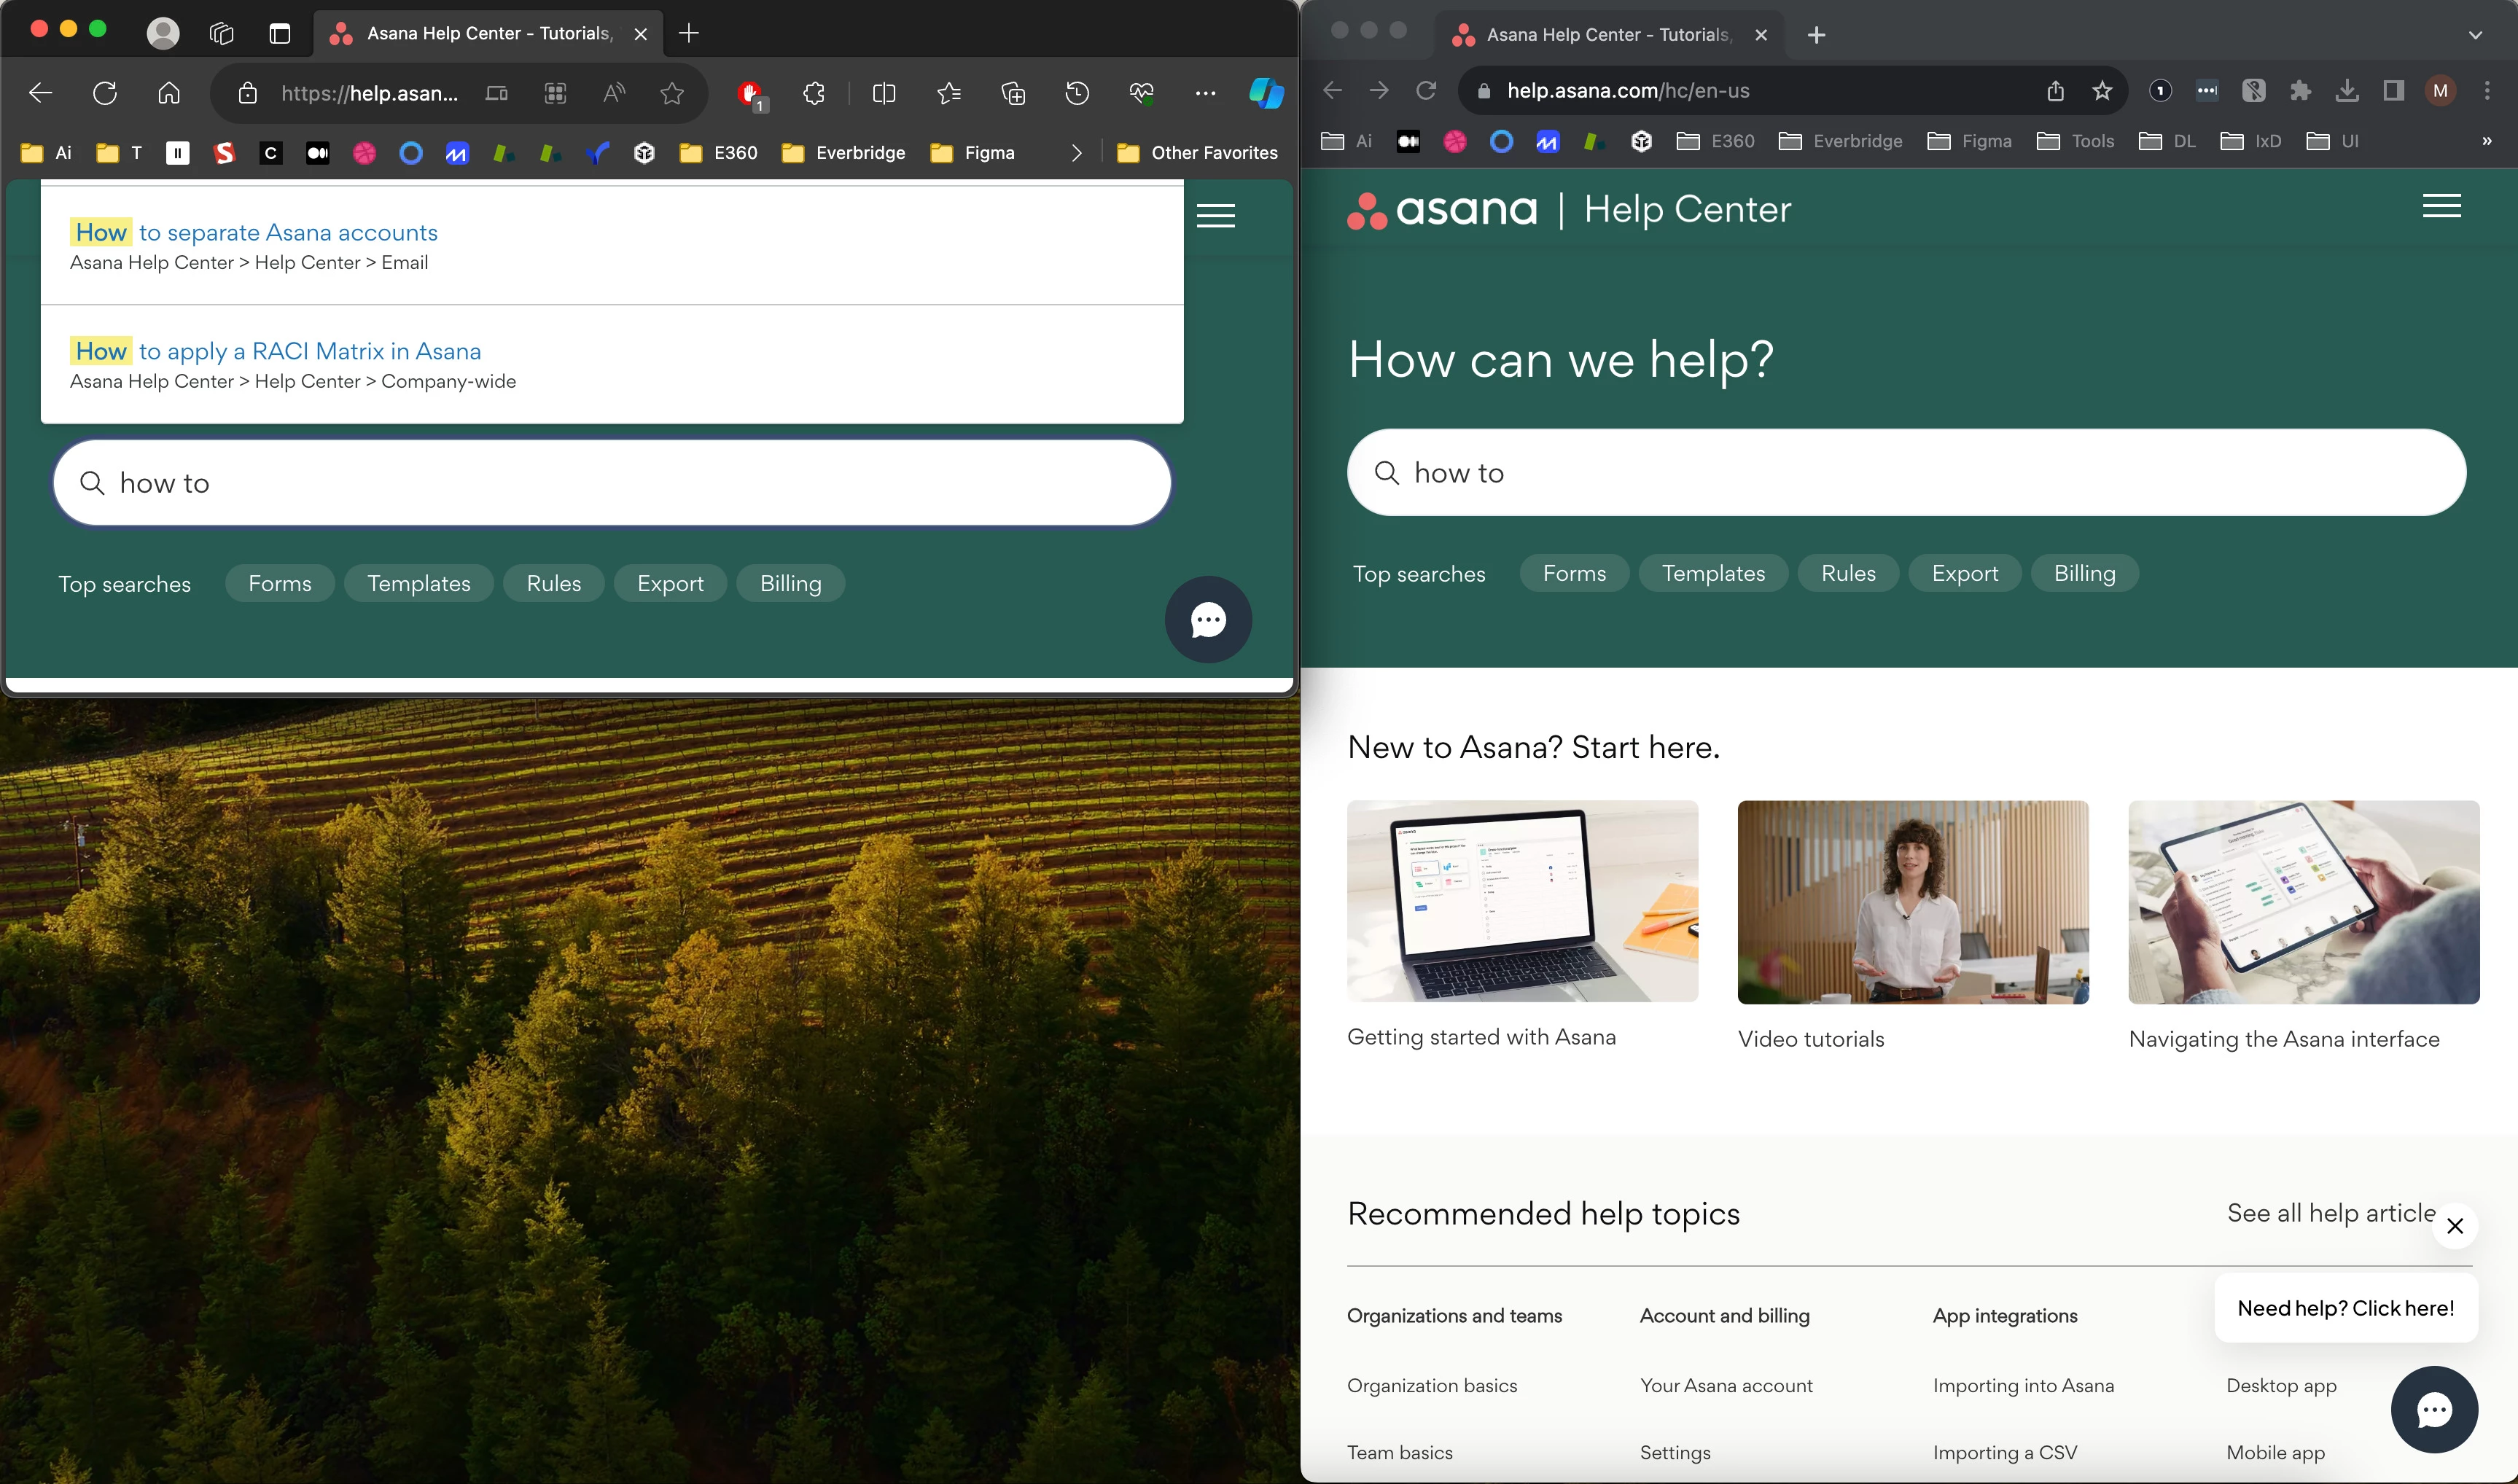Expand hidden Edge favorites bar items
Viewport: 2518px width, 1484px height.
pyautogui.click(x=1076, y=153)
